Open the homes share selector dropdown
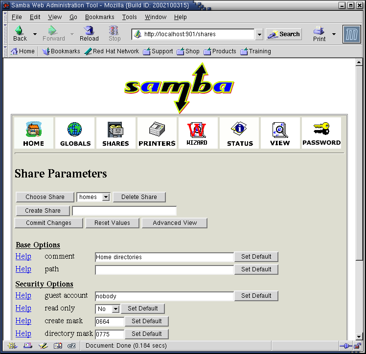366x354 pixels. (93, 197)
